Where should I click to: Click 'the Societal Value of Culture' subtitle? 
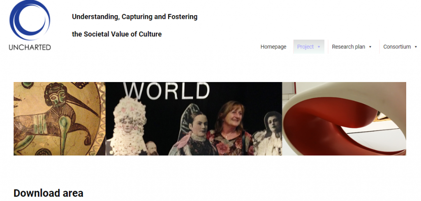pyautogui.click(x=117, y=34)
